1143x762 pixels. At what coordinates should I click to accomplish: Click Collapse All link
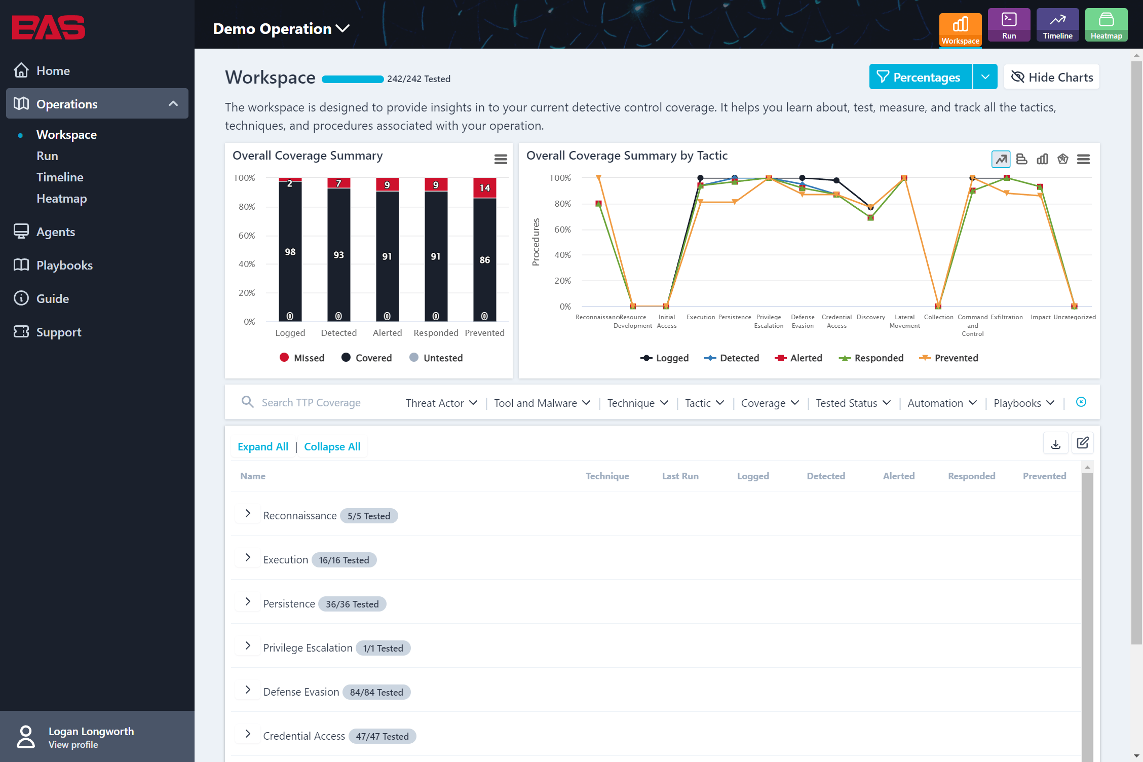[x=332, y=447]
